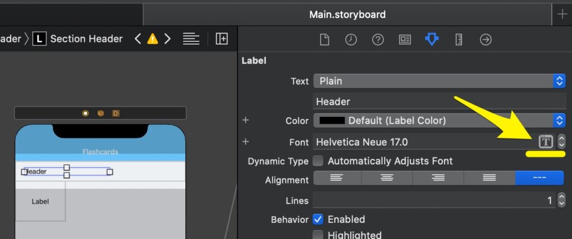Viewport: 572px width, 239px height.
Task: Open the Color Default Label Color dropdown
Action: [439, 121]
